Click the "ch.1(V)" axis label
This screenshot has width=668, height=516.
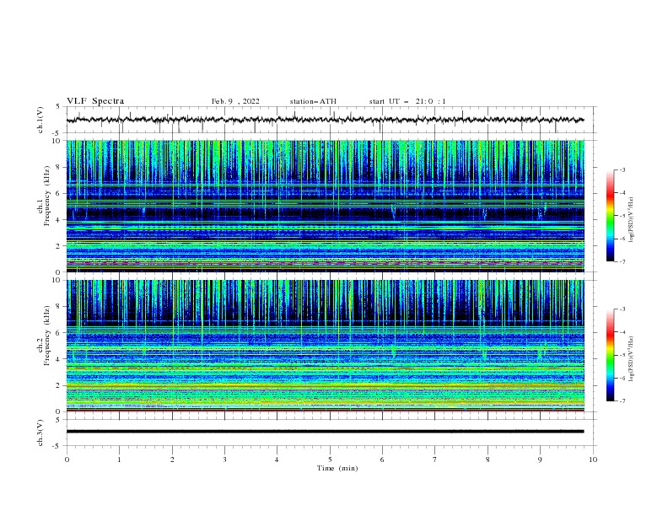click(x=40, y=120)
